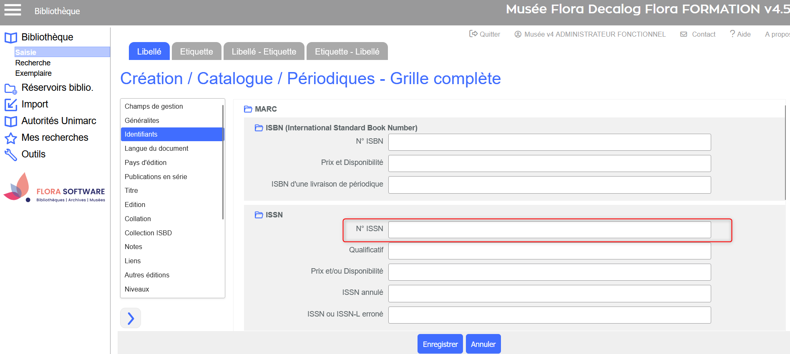Click the right chevron arrow button
This screenshot has height=354, width=790.
[x=131, y=318]
